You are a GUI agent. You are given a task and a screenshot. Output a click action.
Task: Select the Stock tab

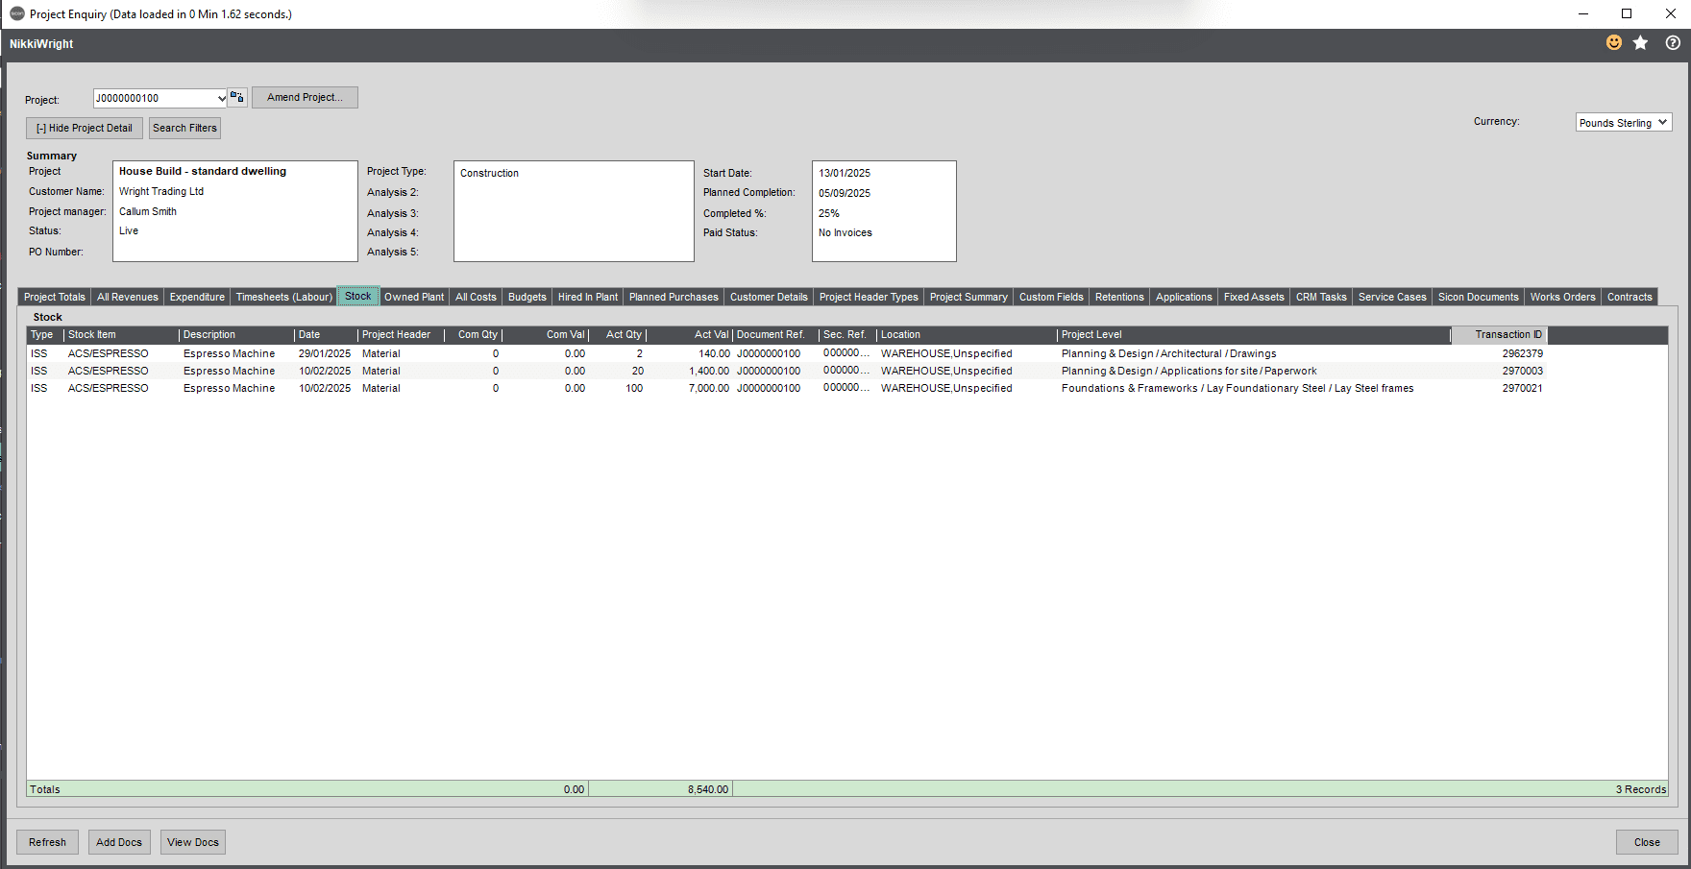pyautogui.click(x=358, y=296)
